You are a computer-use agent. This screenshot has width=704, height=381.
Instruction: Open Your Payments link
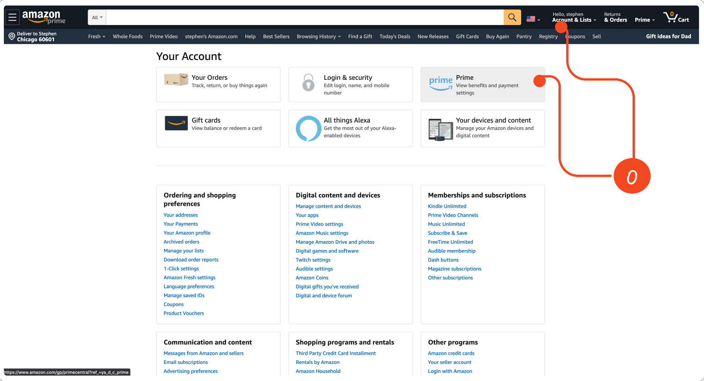click(x=181, y=224)
